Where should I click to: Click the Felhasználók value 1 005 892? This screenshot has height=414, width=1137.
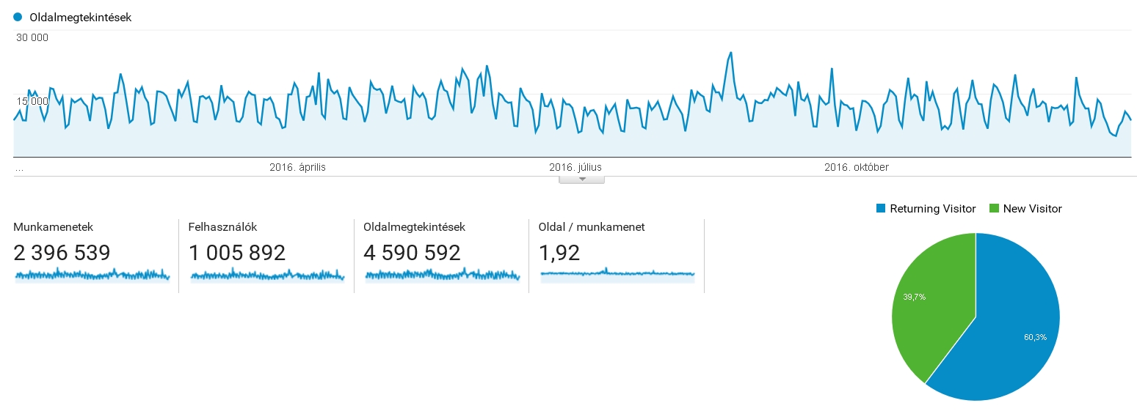point(237,253)
